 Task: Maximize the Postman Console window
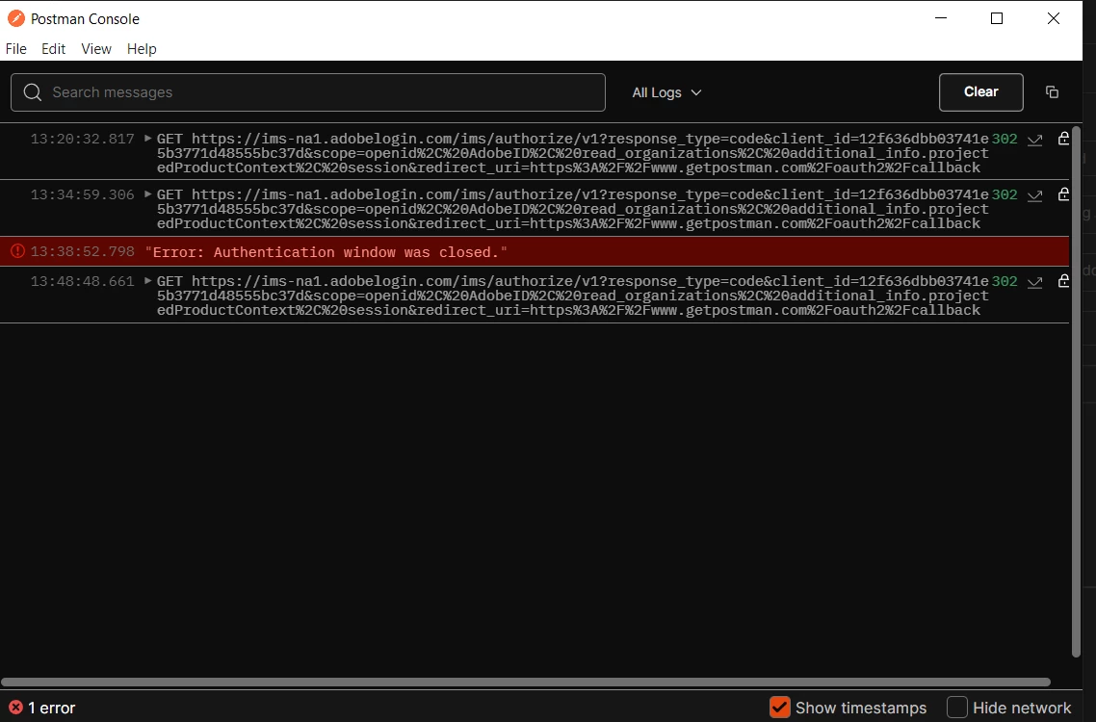pyautogui.click(x=997, y=19)
